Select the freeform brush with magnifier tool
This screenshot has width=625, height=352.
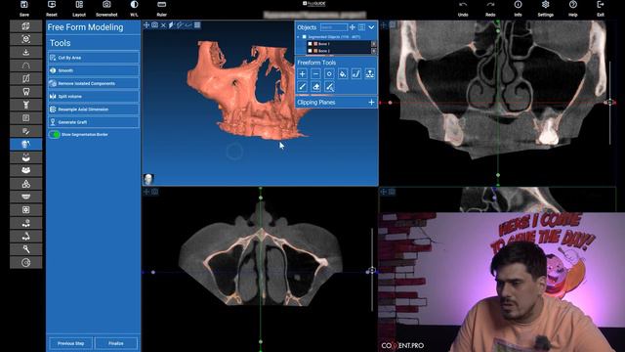click(329, 87)
